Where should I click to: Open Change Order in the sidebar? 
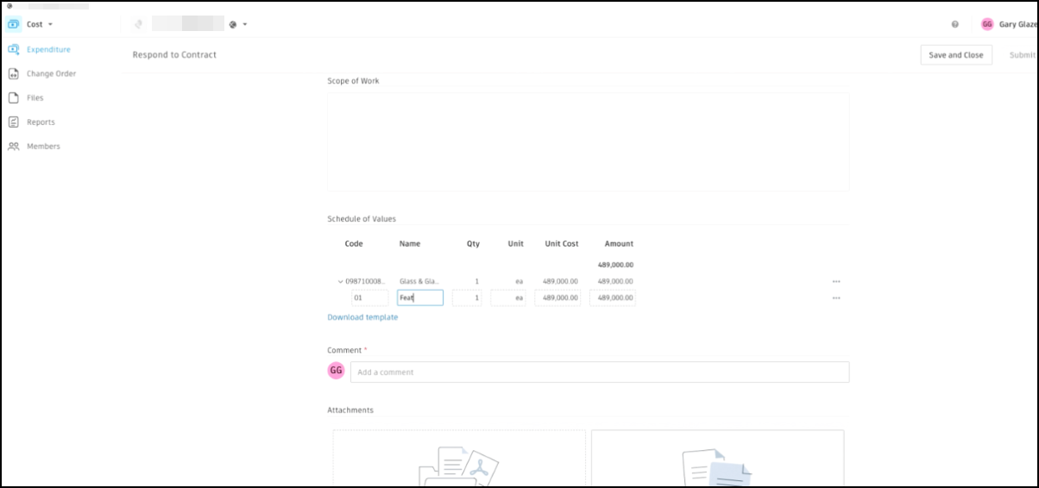click(x=51, y=73)
